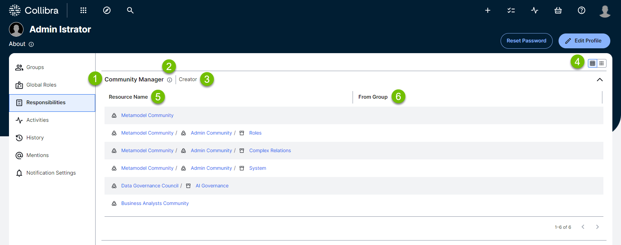Go to next page of results
The width and height of the screenshot is (621, 245).
[597, 227]
